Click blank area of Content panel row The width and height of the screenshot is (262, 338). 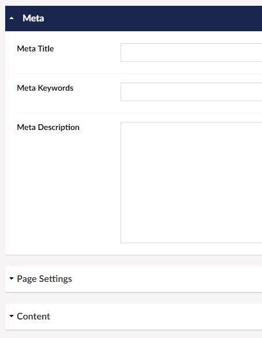point(155,317)
